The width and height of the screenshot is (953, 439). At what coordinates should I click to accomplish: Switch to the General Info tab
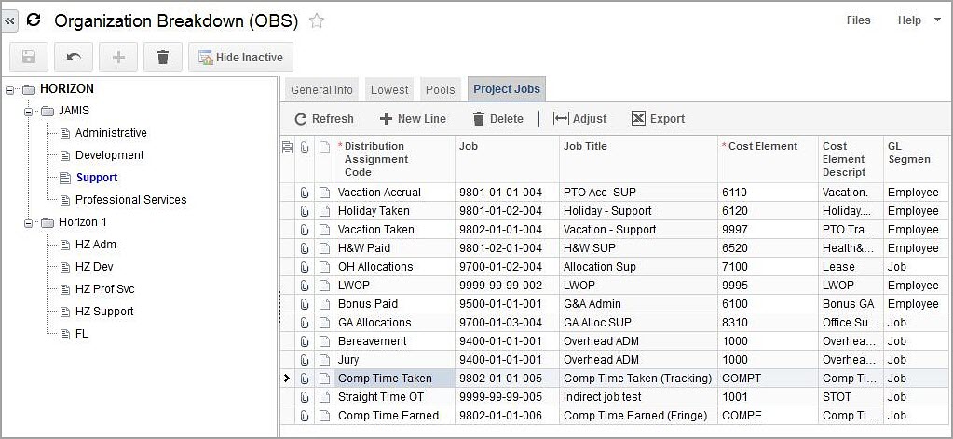[321, 90]
